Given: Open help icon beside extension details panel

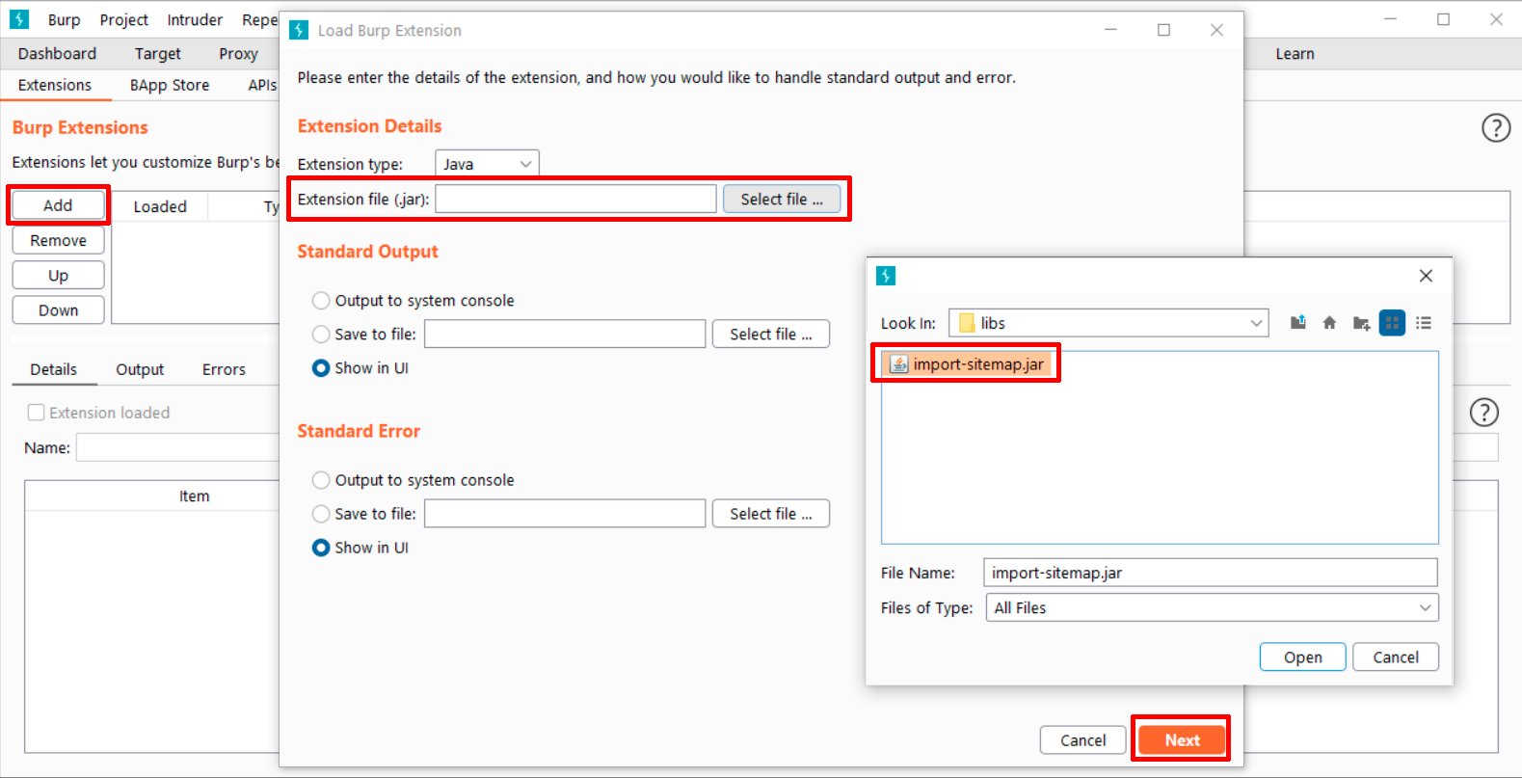Looking at the screenshot, I should point(1483,413).
